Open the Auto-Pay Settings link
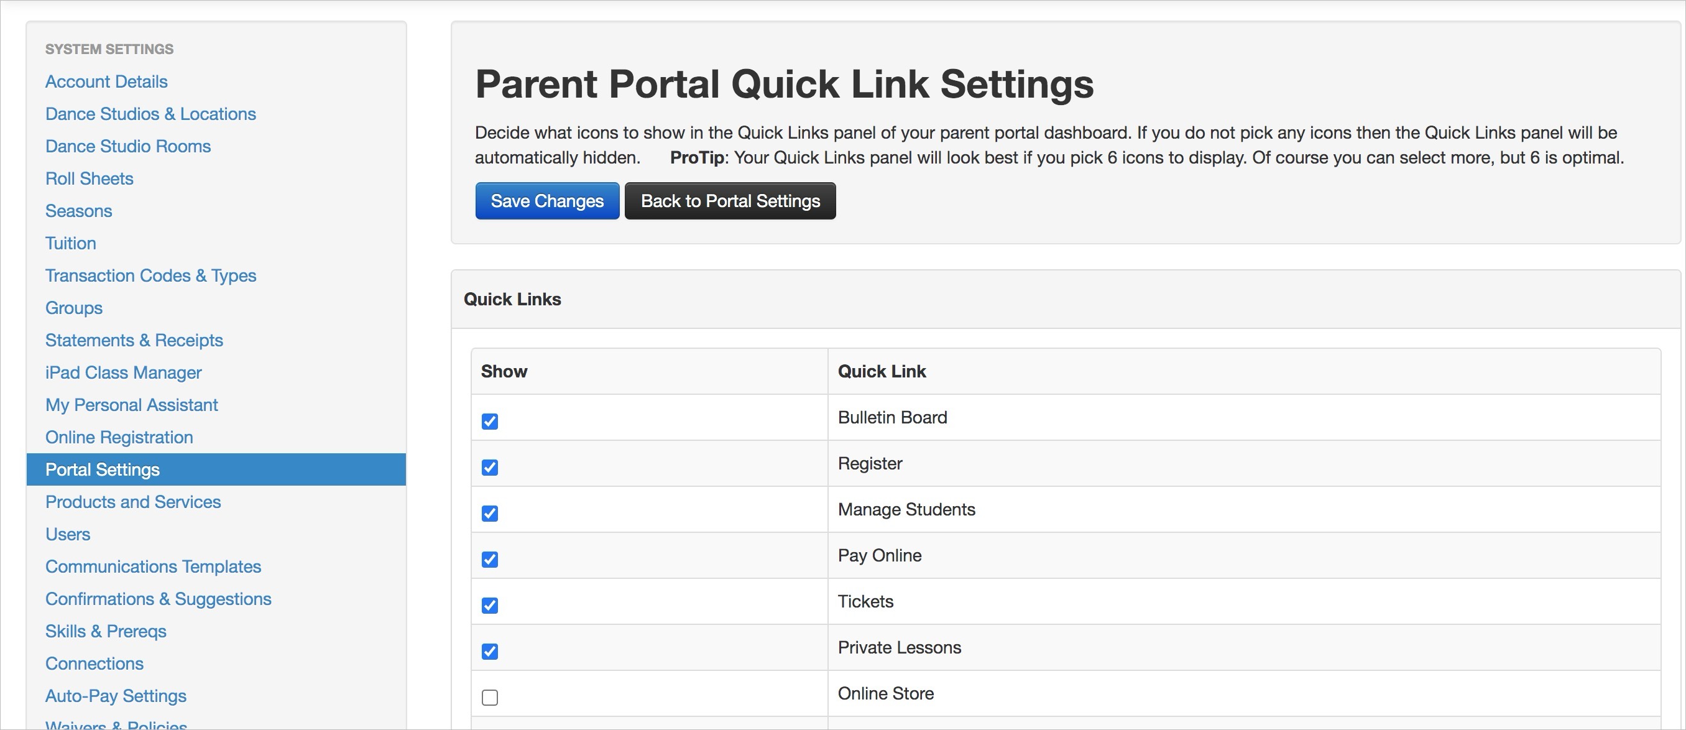 [116, 696]
